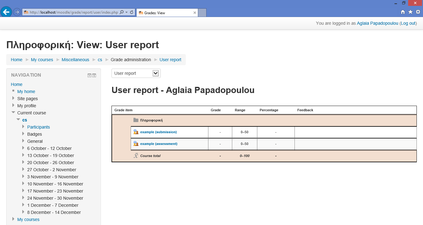Collapse Current course node
The image size is (423, 225).
pyautogui.click(x=13, y=112)
